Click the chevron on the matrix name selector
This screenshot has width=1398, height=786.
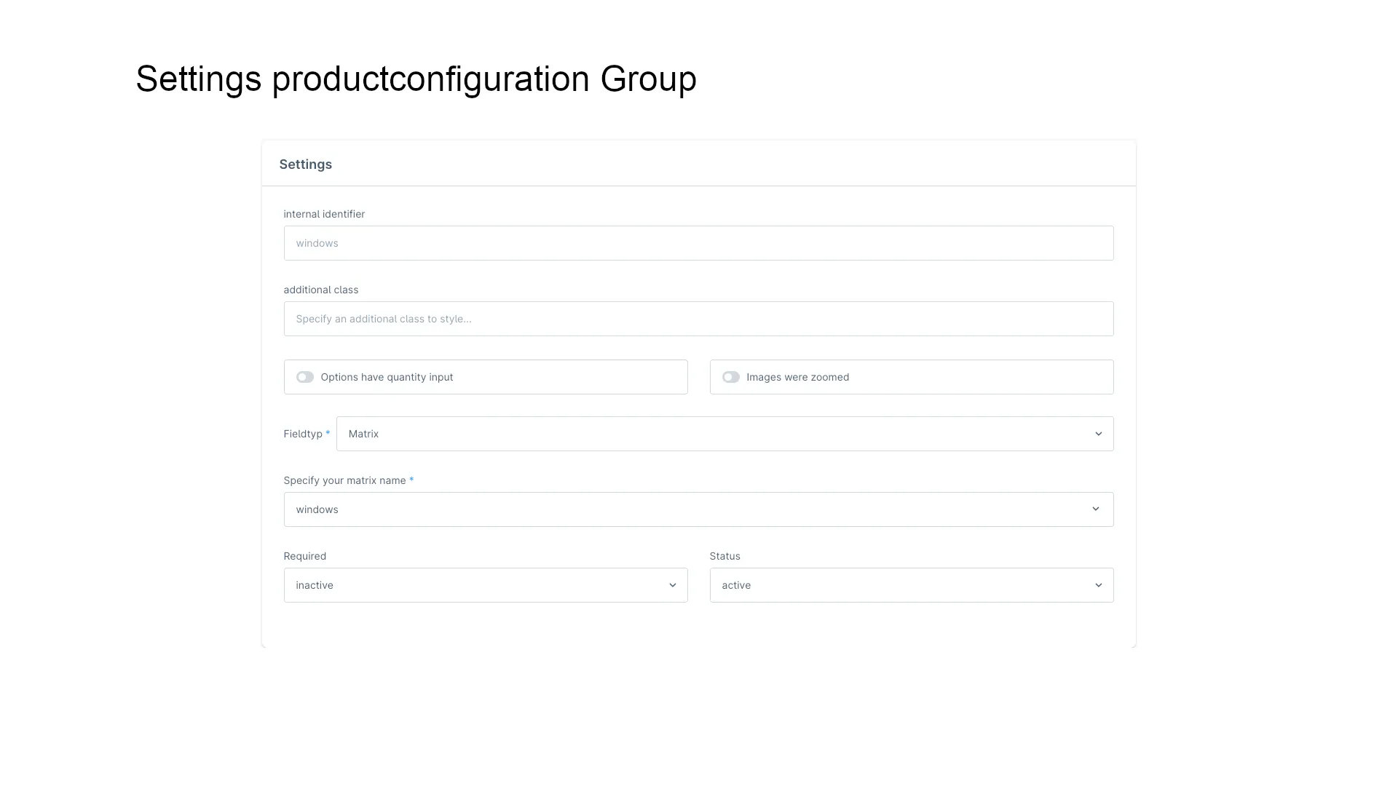[1095, 509]
